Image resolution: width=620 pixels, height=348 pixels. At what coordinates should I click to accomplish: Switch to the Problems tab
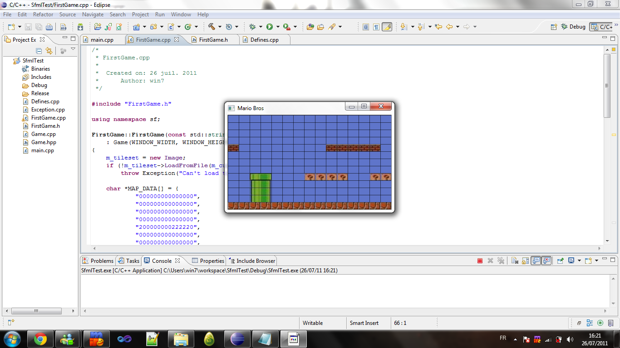point(98,261)
